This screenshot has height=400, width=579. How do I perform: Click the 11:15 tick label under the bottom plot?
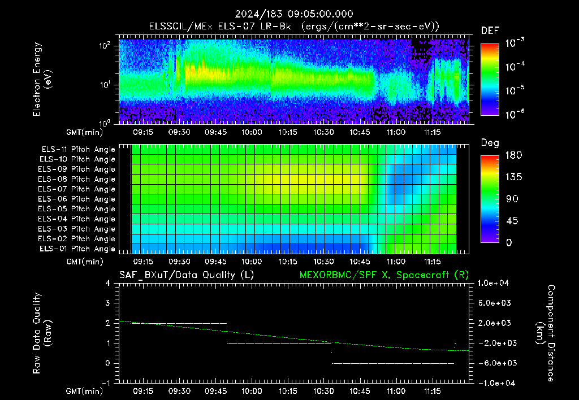(x=432, y=391)
